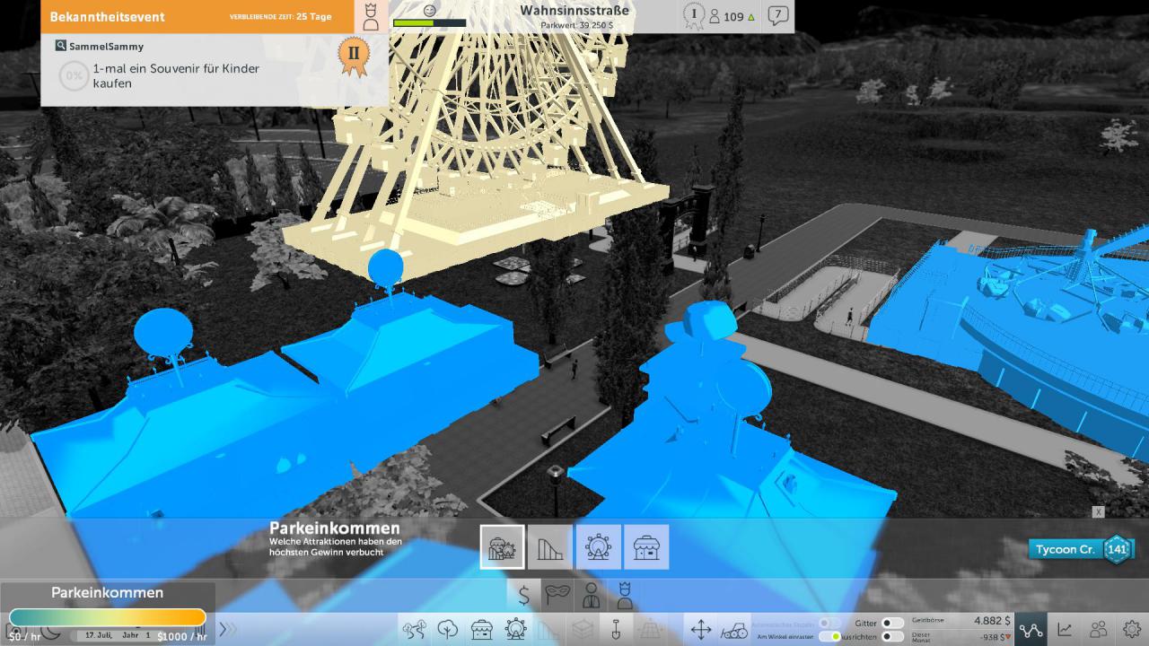1149x646 pixels.
Task: Click the remaining time 25 Tage
Action: point(313,16)
